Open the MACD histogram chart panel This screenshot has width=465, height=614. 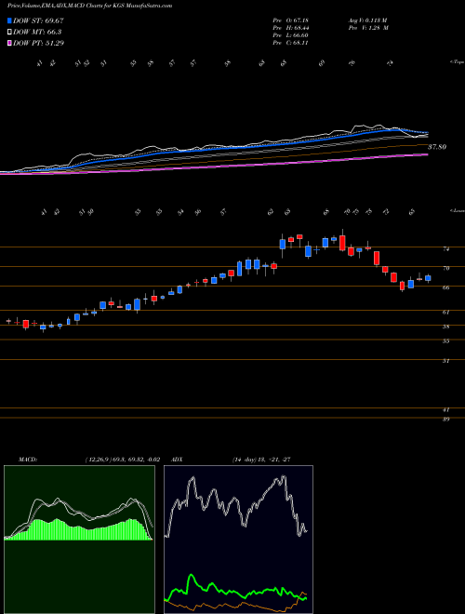coord(79,540)
